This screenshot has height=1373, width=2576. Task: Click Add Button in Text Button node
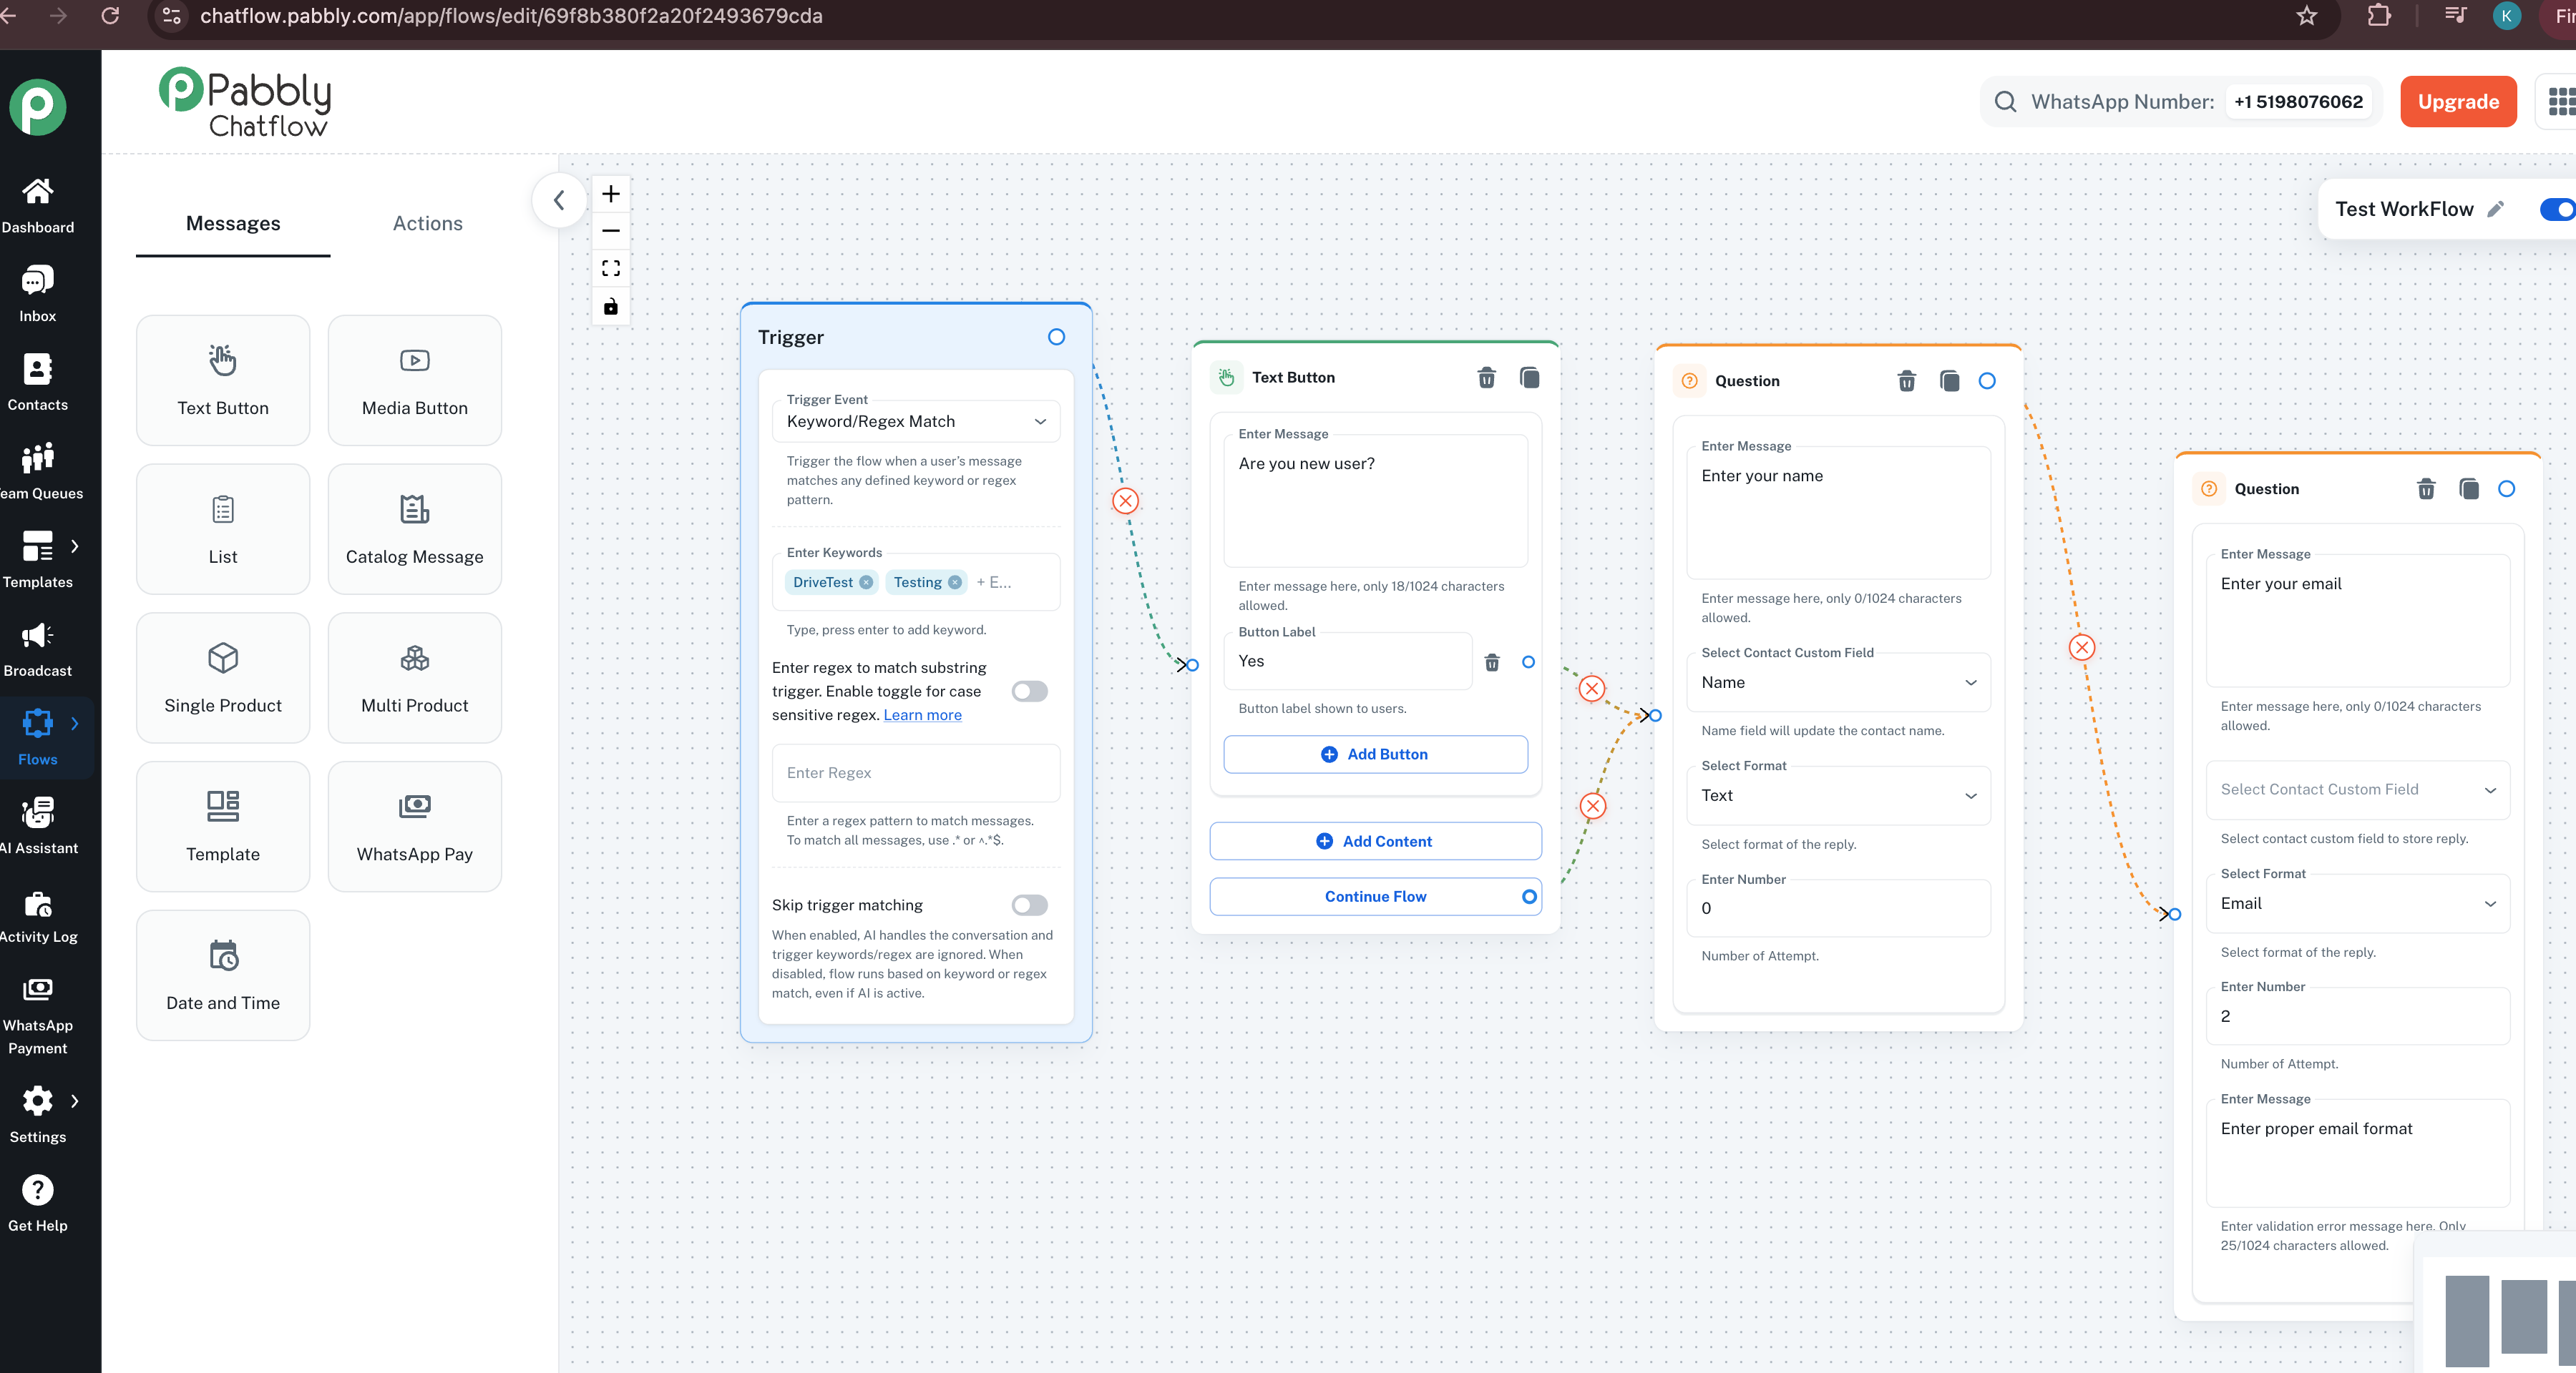click(x=1375, y=754)
